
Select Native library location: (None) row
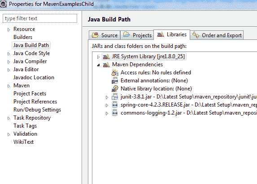pyautogui.click(x=156, y=89)
